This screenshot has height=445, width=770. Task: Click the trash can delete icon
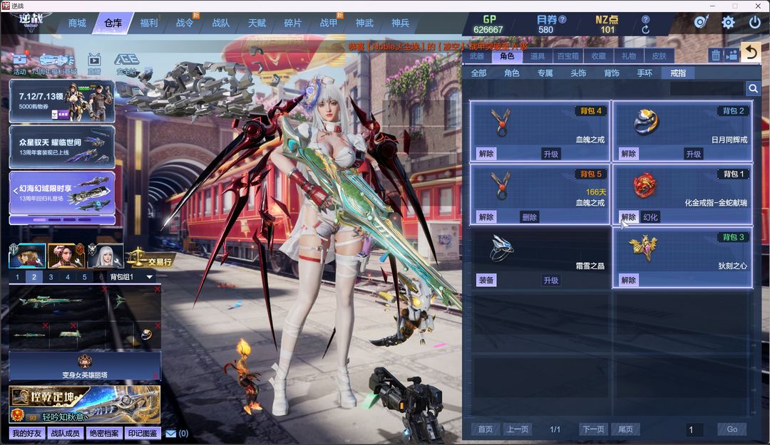point(716,56)
